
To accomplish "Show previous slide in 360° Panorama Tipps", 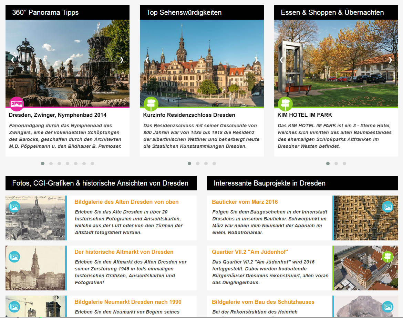I will 13,60.
